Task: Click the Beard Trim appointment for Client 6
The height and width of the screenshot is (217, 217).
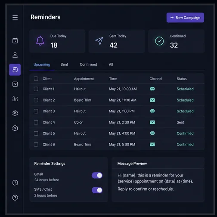Action: tap(83, 144)
